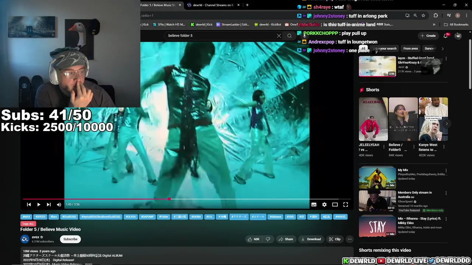This screenshot has height=265, width=472.
Task: Skip to next video in player
Action: click(49, 204)
